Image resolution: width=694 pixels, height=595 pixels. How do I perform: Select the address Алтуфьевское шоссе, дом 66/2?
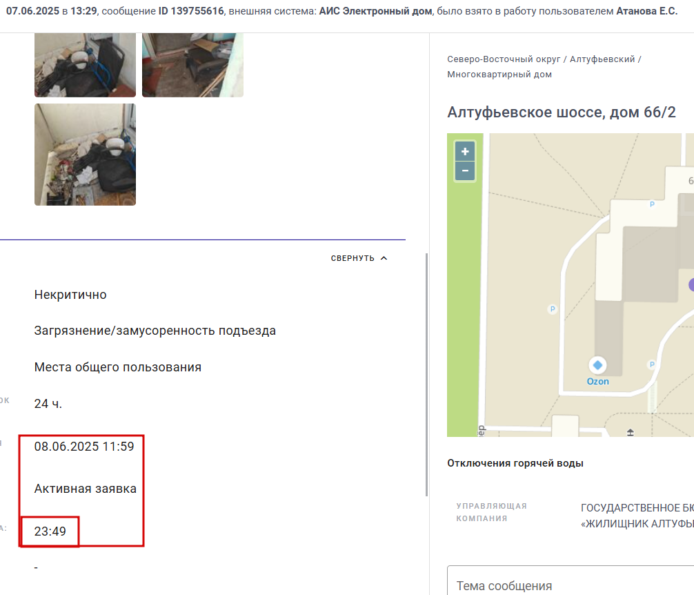pyautogui.click(x=562, y=112)
